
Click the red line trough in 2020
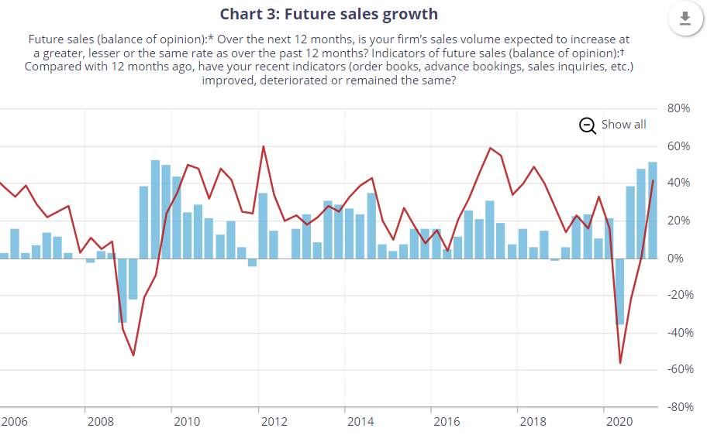(x=620, y=363)
